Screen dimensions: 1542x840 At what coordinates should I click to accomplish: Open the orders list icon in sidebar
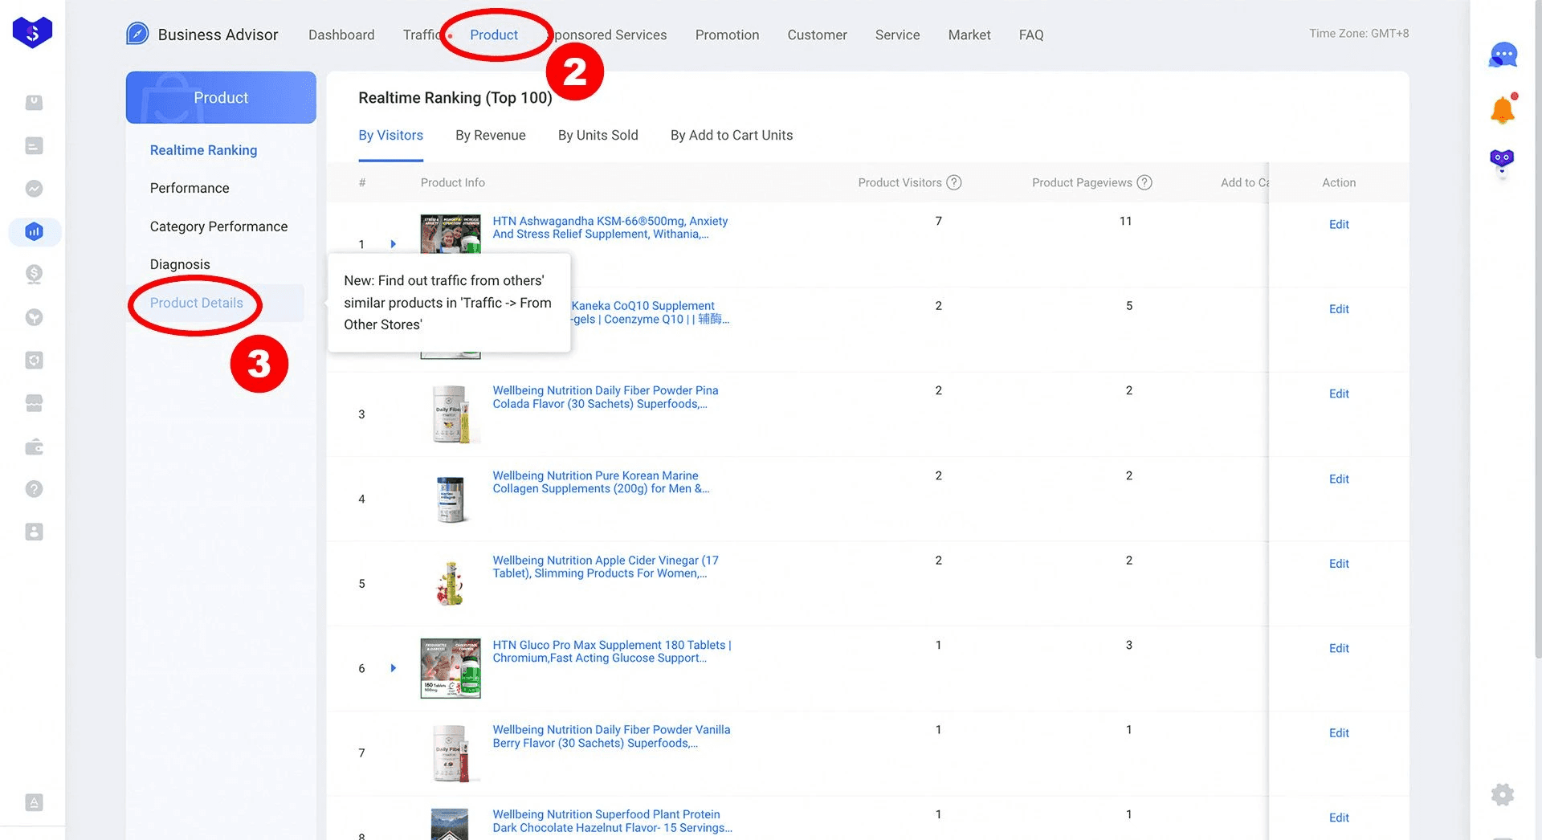point(34,145)
